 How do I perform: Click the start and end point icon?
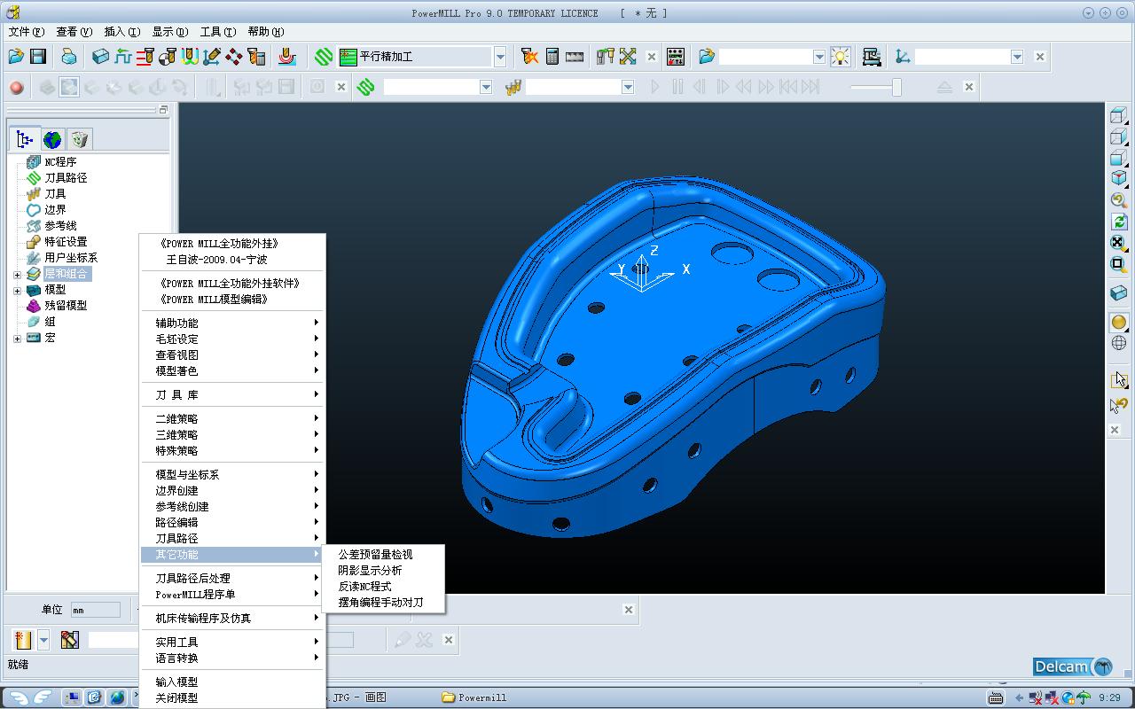(x=167, y=57)
